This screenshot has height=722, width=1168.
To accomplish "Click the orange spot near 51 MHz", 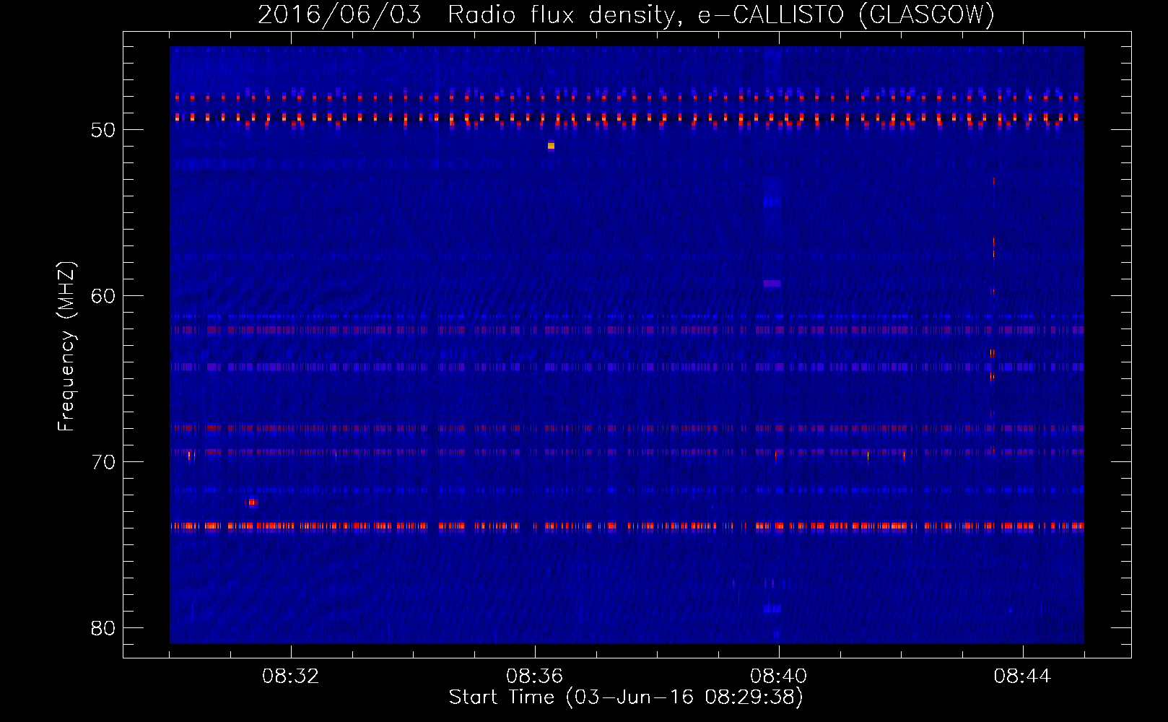I will (551, 146).
